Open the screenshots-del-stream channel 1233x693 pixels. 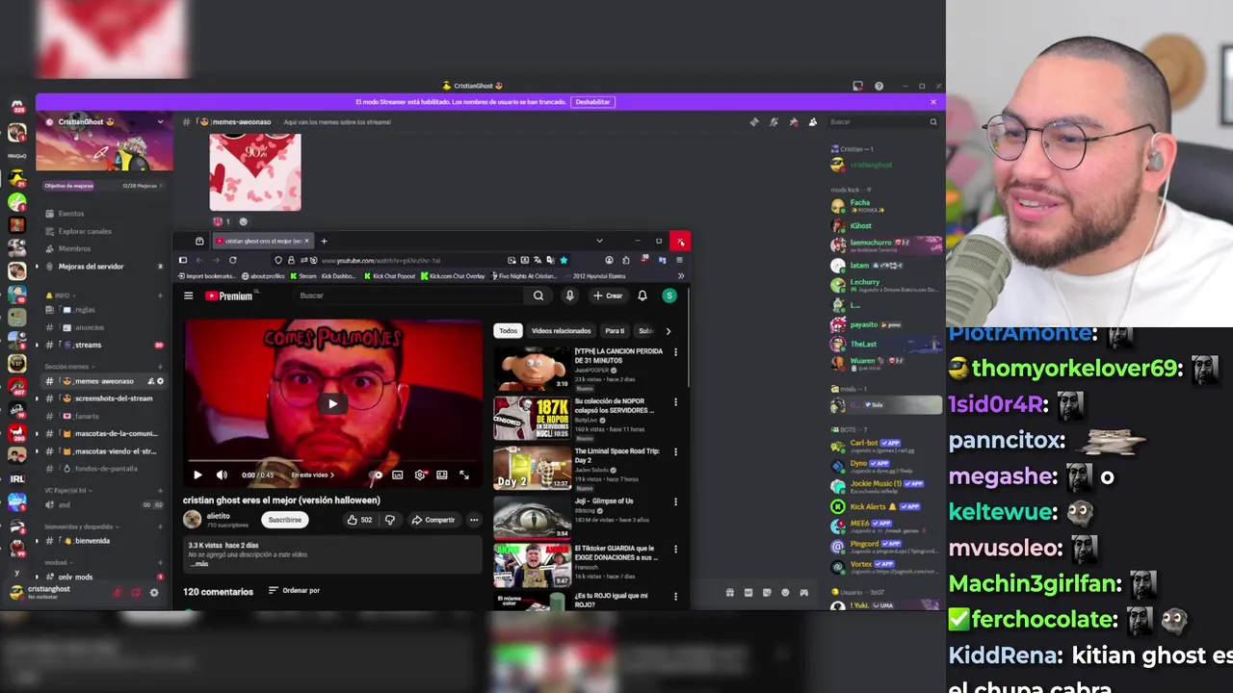click(114, 398)
